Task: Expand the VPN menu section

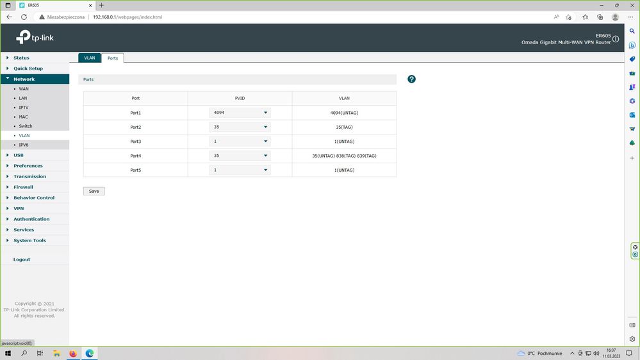Action: click(x=19, y=208)
